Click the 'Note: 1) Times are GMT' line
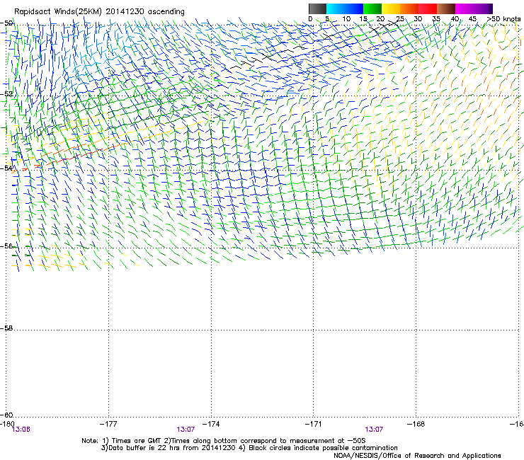 (x=224, y=441)
